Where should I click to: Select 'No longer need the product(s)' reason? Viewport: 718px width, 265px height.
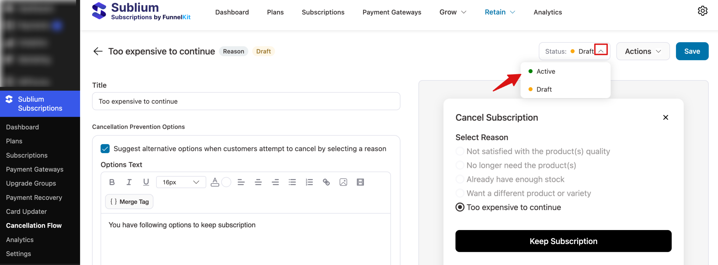pos(460,165)
